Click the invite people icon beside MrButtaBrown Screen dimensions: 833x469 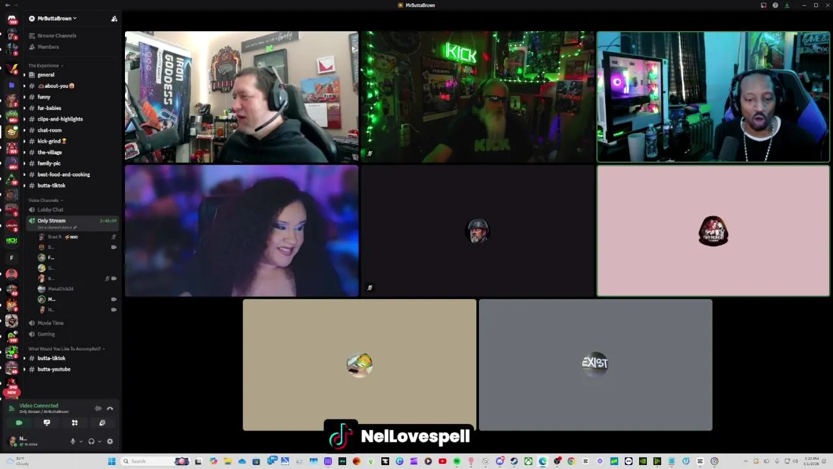tap(114, 19)
